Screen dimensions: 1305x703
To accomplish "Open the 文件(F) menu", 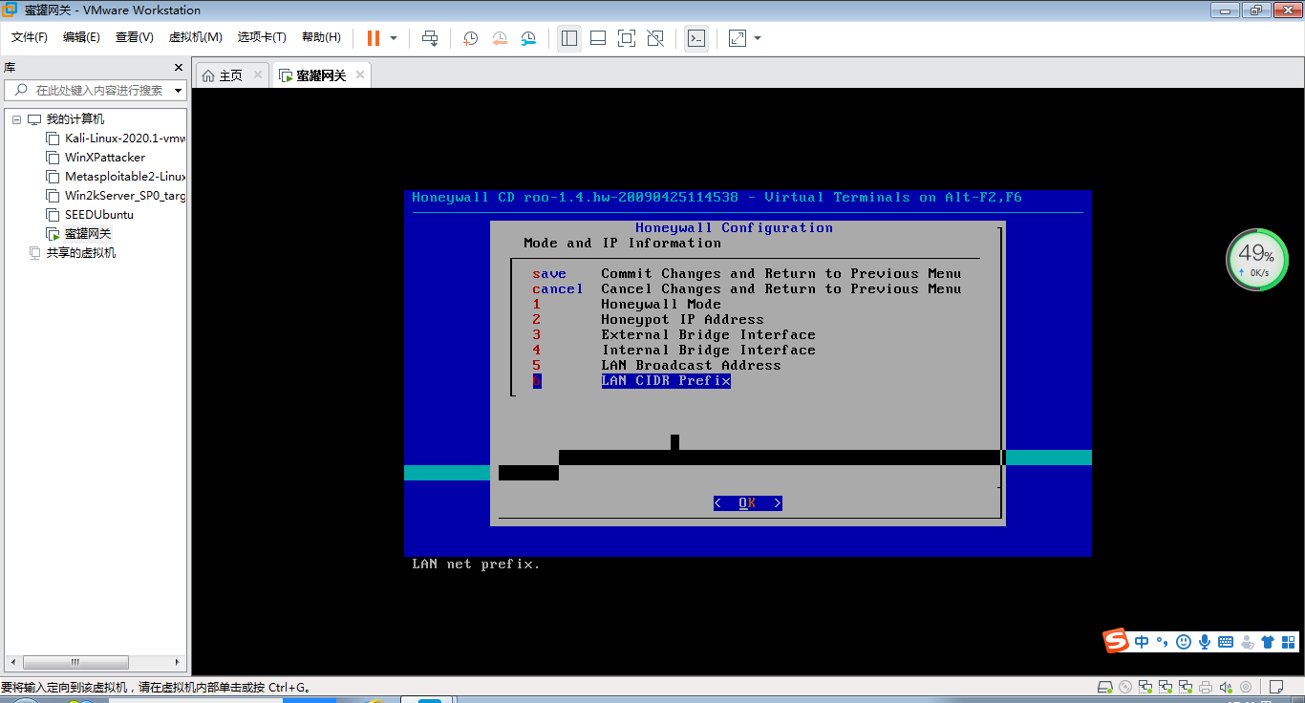I will pyautogui.click(x=30, y=37).
